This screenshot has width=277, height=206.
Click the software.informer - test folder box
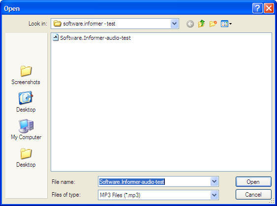pos(115,24)
